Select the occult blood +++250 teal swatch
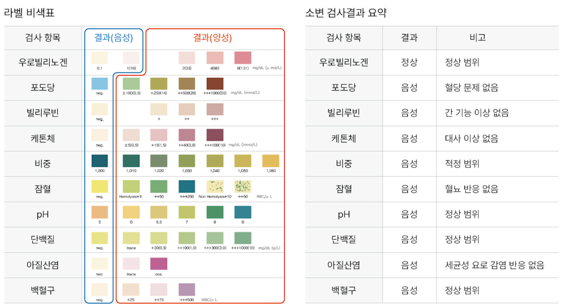Viewport: 563px width, 308px height. pyautogui.click(x=187, y=186)
